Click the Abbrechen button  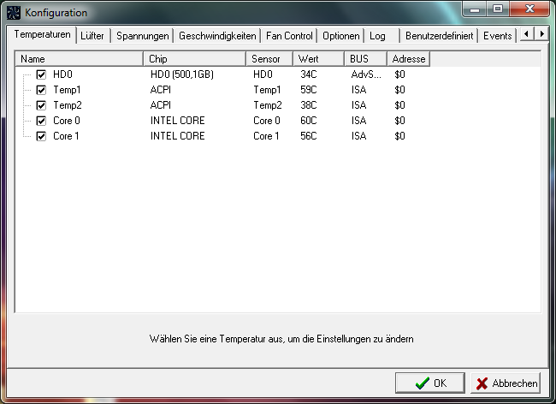tap(506, 383)
